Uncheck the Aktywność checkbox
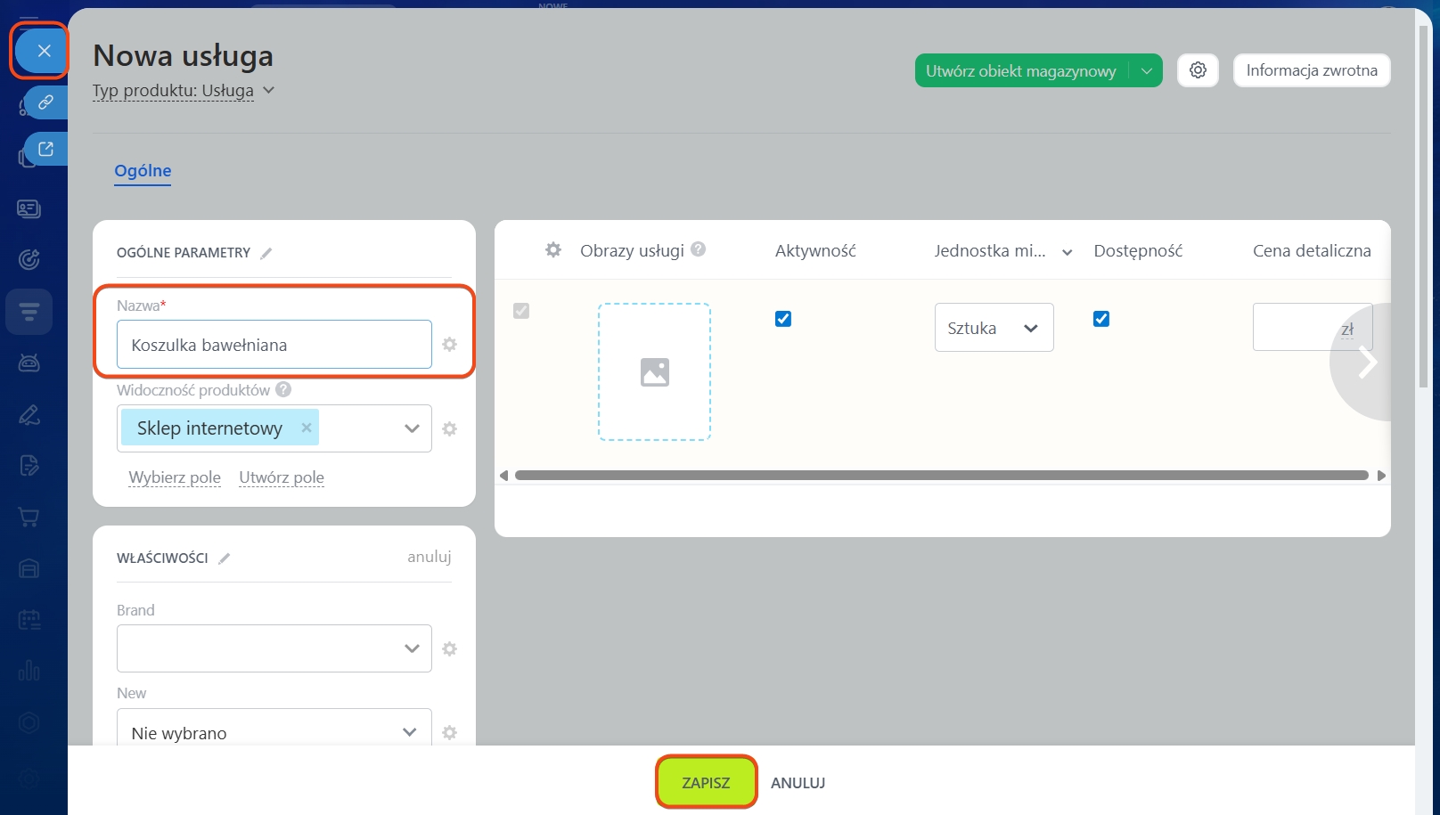1440x815 pixels. [x=783, y=319]
